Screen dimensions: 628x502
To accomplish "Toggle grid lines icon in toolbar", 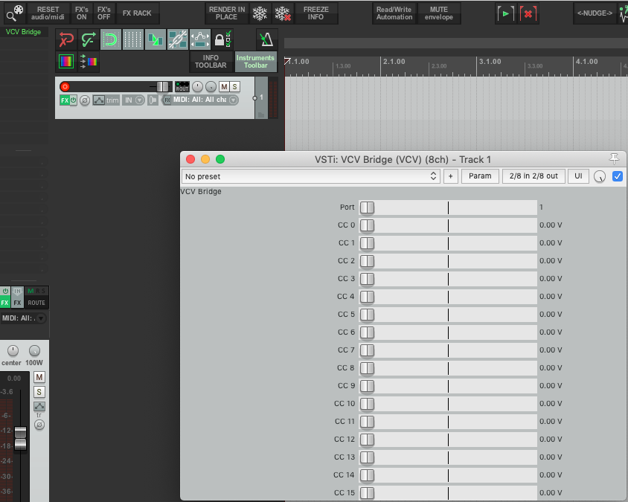I will tap(133, 39).
